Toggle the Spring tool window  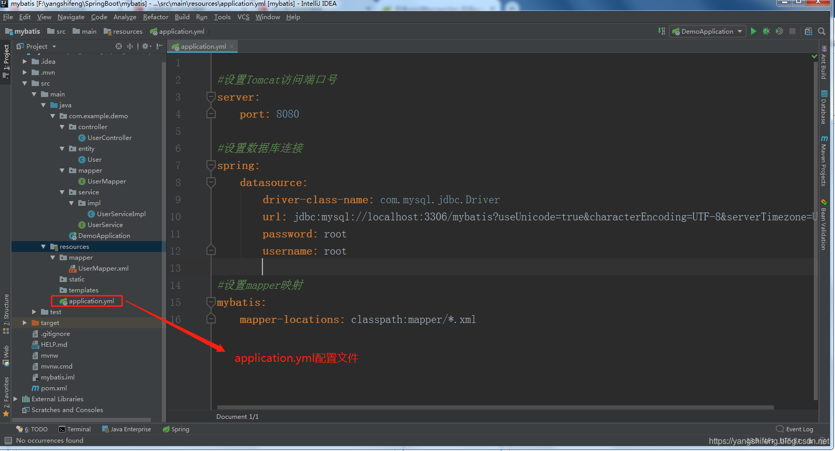click(x=176, y=429)
